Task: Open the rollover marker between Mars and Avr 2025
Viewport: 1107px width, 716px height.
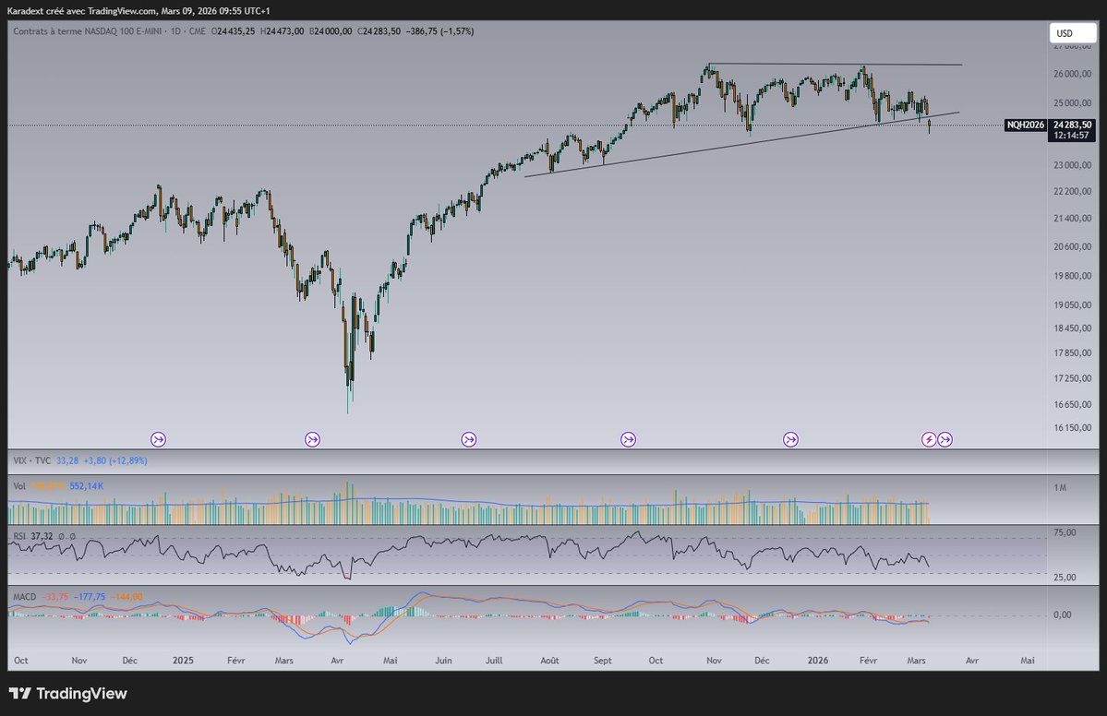Action: [x=312, y=439]
